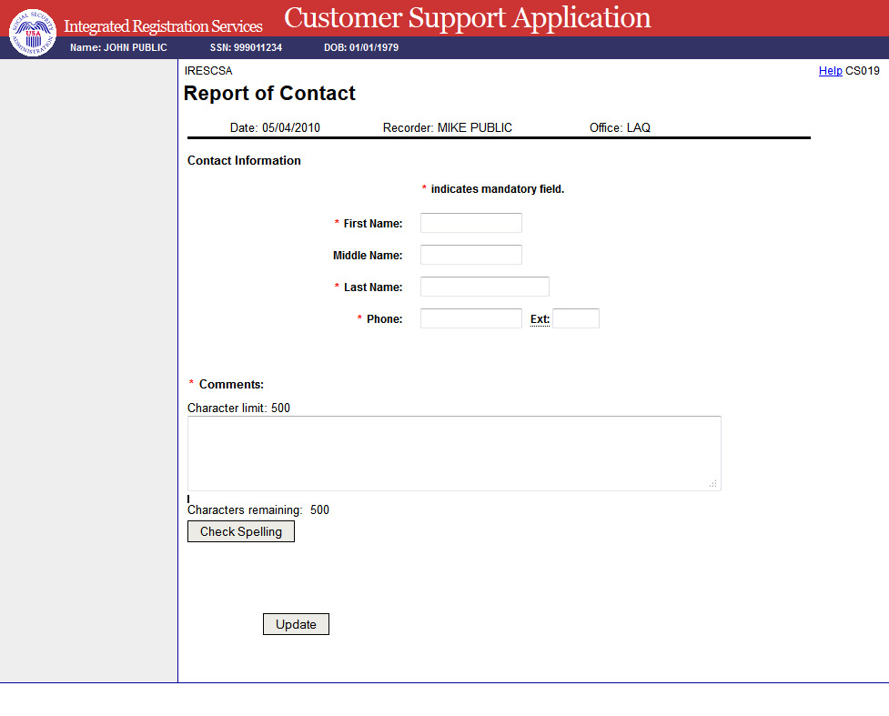This screenshot has height=716, width=889.
Task: Click the Phone number input field
Action: [470, 318]
